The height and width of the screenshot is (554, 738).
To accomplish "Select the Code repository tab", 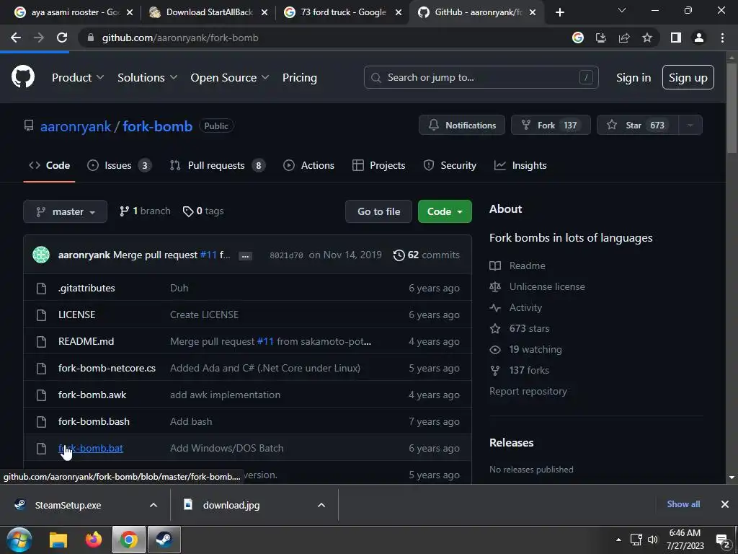I will (x=50, y=165).
